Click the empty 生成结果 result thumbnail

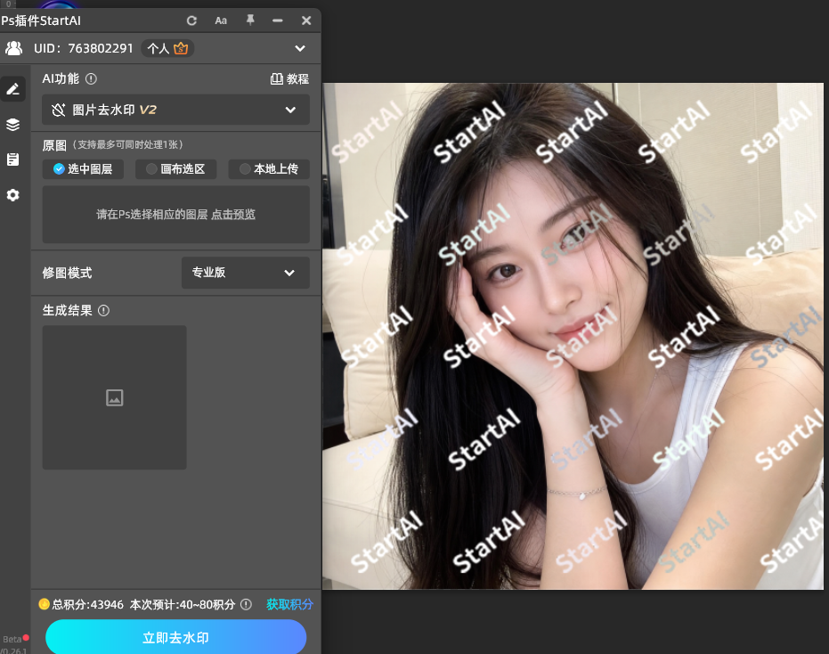(114, 397)
